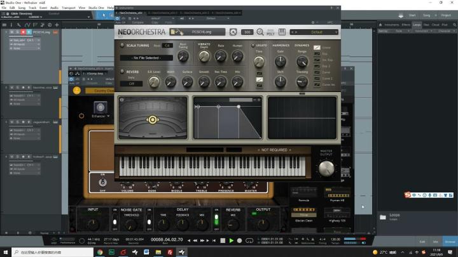Image resolution: width=458 pixels, height=257 pixels.
Task: Open the Track menu
Action: click(32, 8)
